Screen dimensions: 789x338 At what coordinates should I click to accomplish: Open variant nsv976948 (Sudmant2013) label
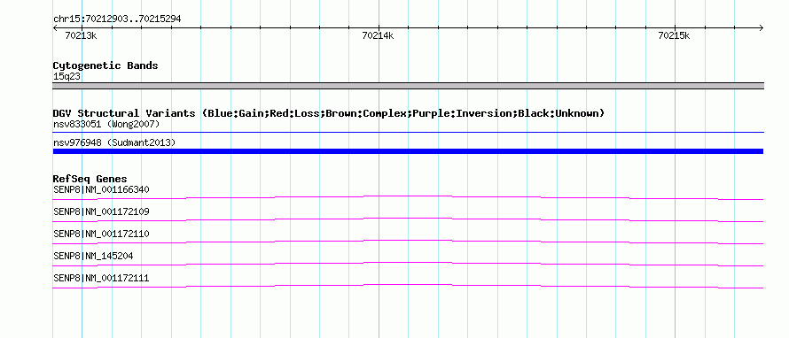click(x=114, y=142)
